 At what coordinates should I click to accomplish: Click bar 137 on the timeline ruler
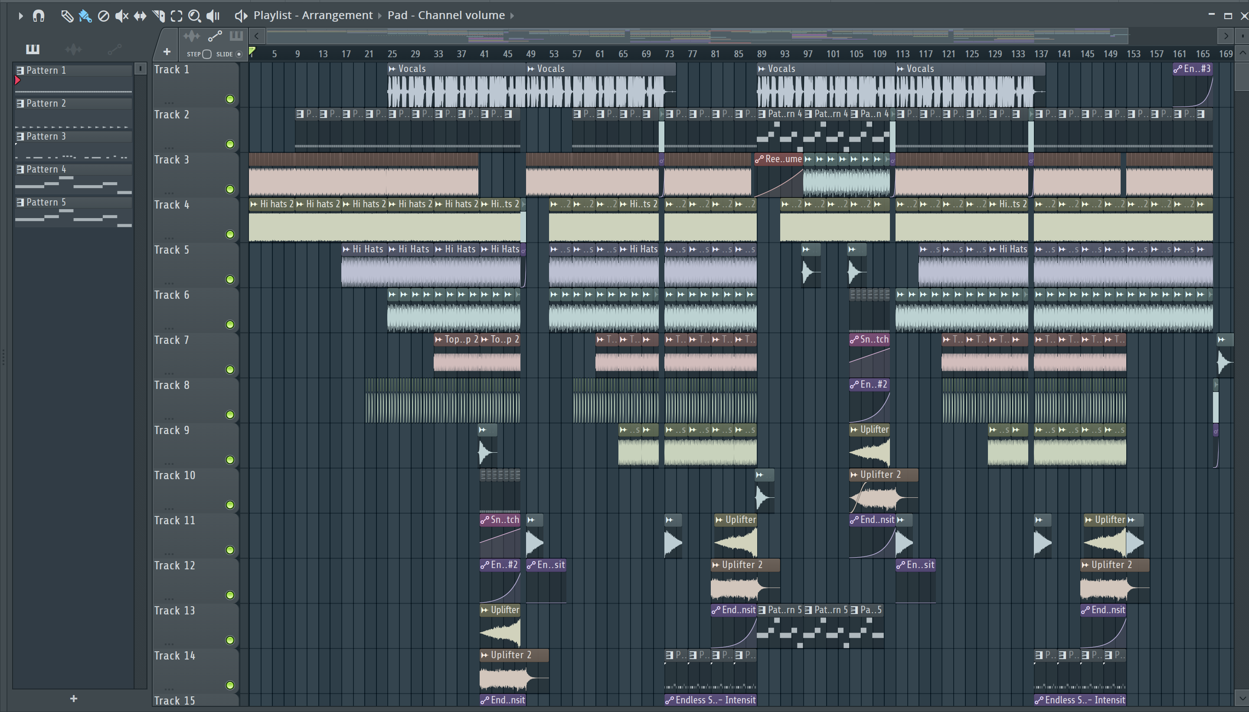[1041, 54]
